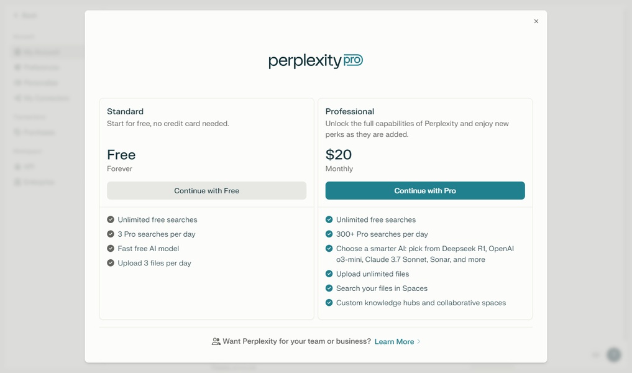Click the Standard plan heading

125,112
